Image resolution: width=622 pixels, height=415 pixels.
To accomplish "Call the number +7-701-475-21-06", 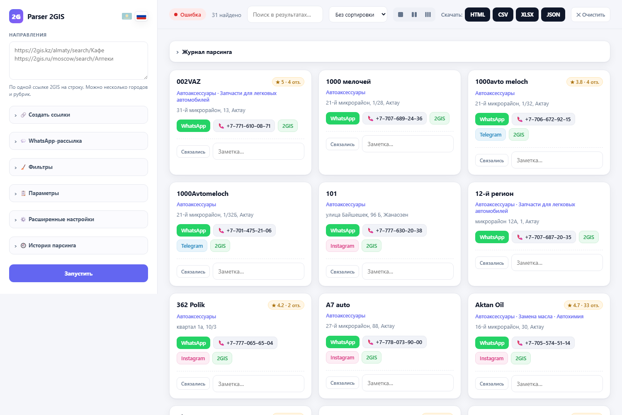I will [245, 231].
